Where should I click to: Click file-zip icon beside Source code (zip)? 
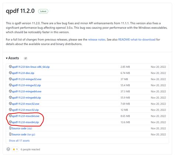pos(10,128)
